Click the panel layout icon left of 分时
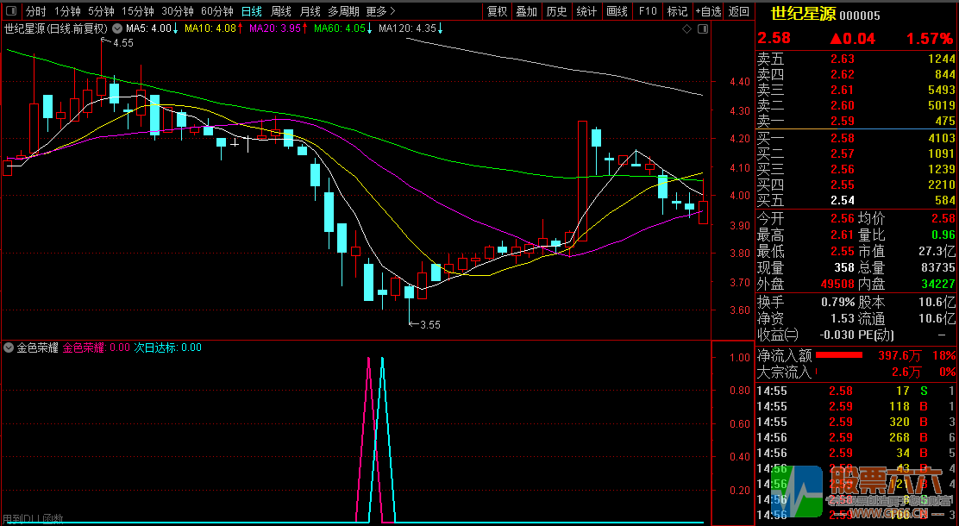Viewport: 959px width, 526px height. (x=11, y=11)
